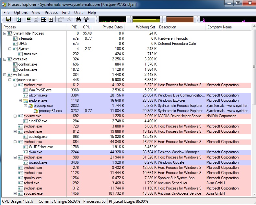This screenshot has height=205, width=256.
Task: Collapse svchost.exe with PID 864
Action: coord(15,142)
